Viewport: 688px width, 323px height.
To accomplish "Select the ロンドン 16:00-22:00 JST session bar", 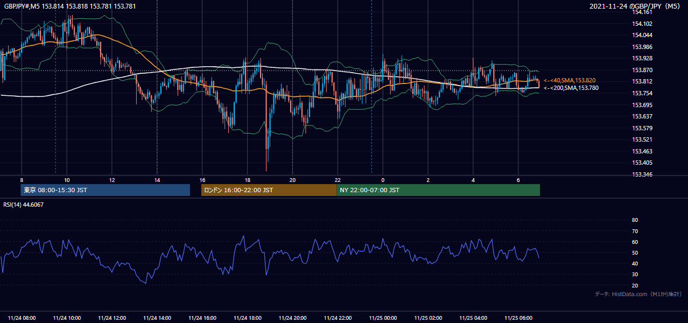I will pos(269,190).
